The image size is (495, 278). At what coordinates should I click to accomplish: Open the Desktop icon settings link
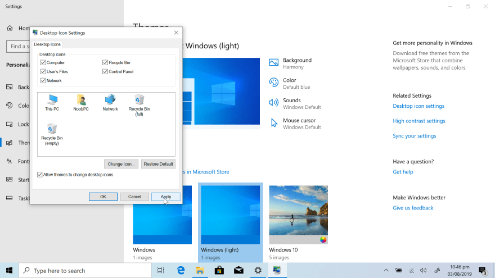[x=418, y=106]
